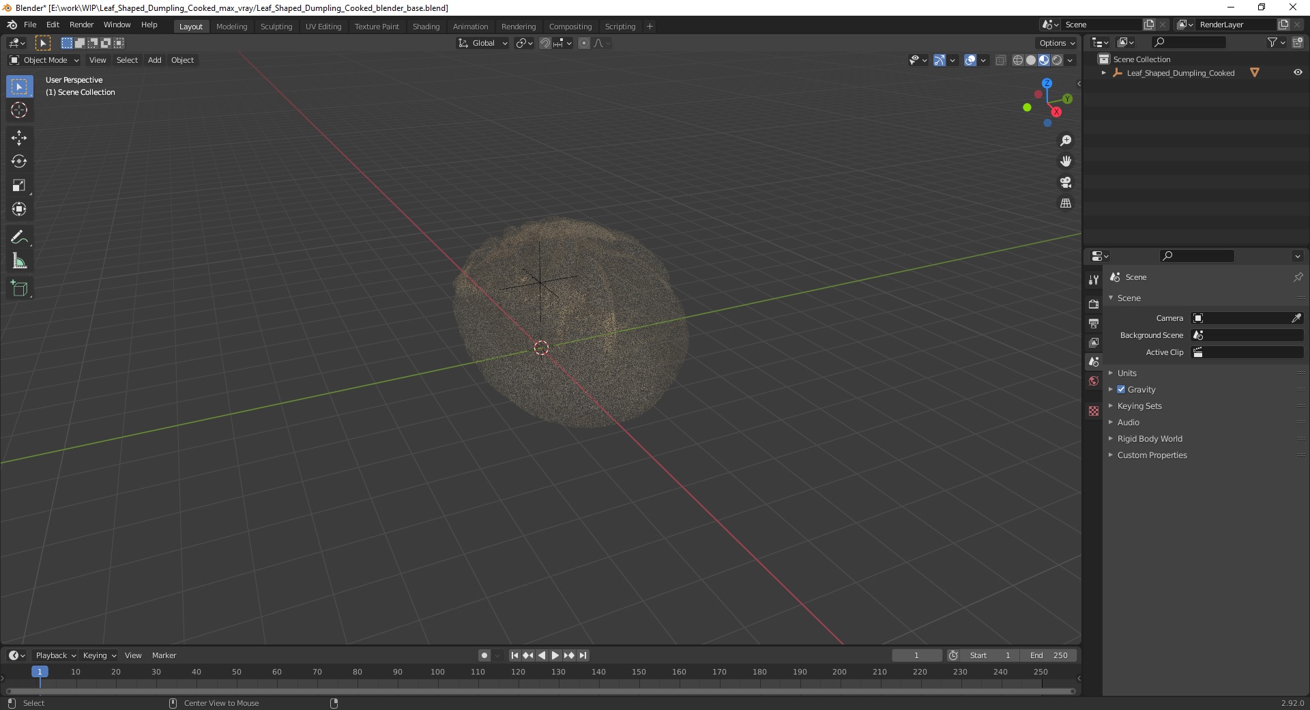Open the Texture properties tab

pos(1094,411)
